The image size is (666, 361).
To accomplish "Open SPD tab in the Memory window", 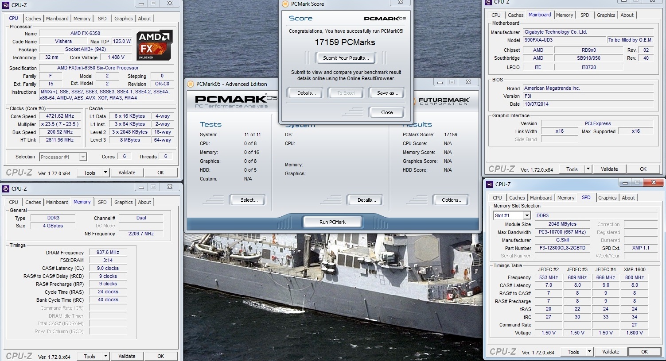I will click(102, 202).
